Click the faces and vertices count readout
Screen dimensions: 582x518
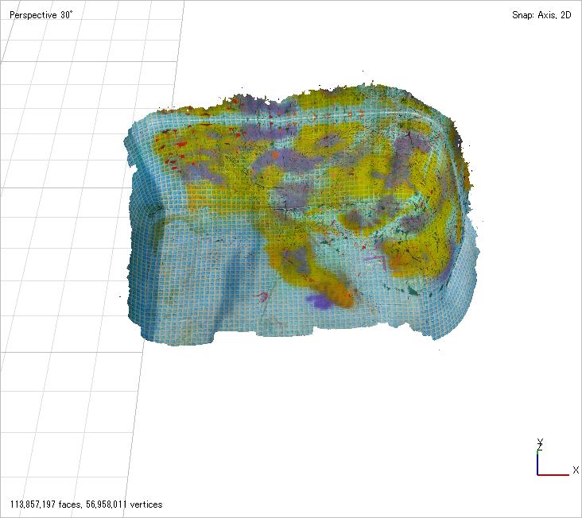[86, 504]
